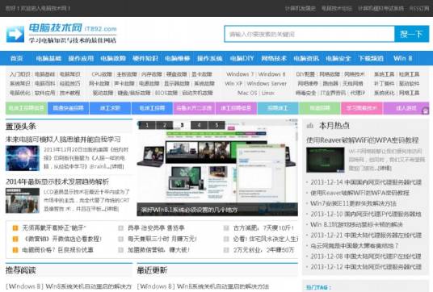Open the 电脑基础 menu item
The image size is (433, 292).
point(48,58)
